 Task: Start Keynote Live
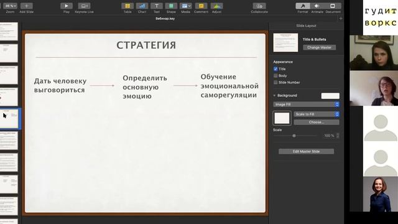coord(84,6)
